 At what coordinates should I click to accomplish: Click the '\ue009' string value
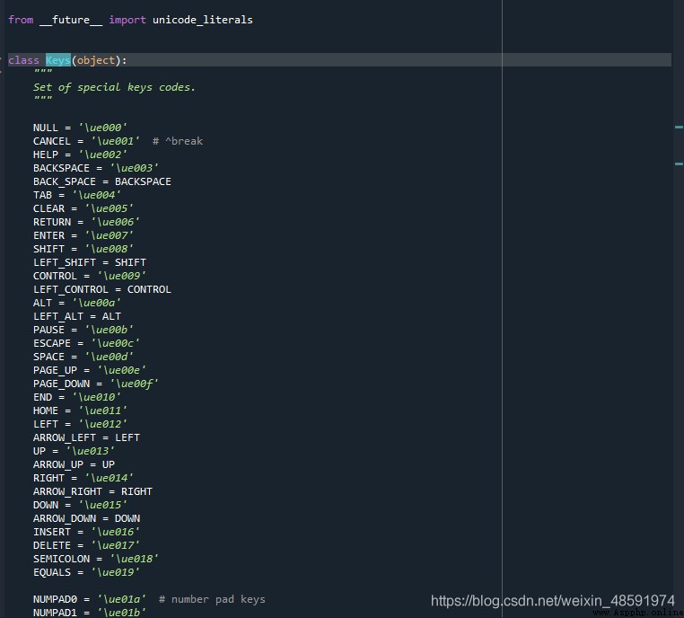click(121, 277)
